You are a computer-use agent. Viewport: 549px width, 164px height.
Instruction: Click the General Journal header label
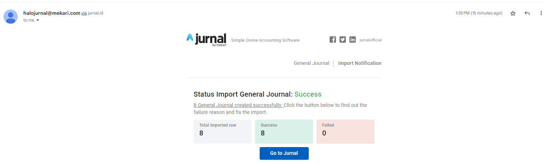(x=311, y=63)
